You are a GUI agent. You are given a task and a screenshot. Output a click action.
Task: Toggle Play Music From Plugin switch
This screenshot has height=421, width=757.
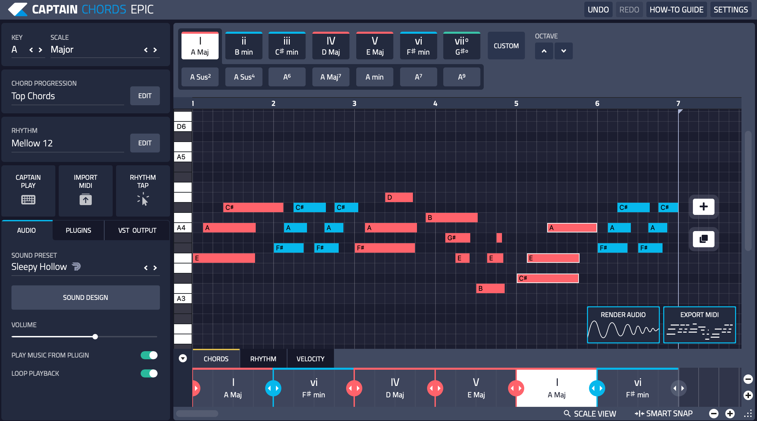click(149, 355)
